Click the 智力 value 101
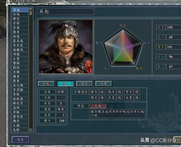The height and width of the screenshot is (147, 181). point(173,47)
